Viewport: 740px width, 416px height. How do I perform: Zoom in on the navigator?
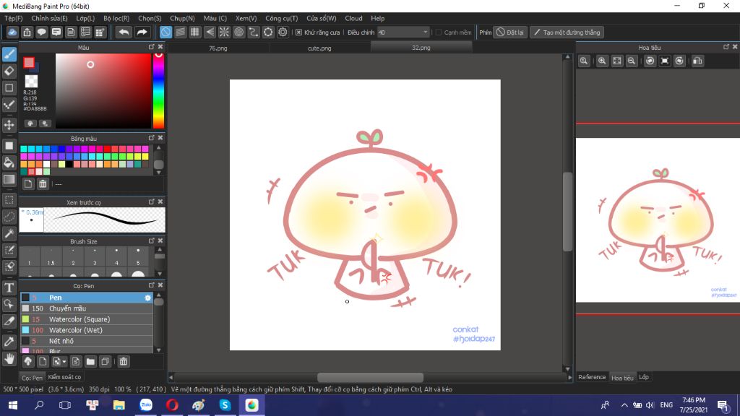(x=602, y=61)
